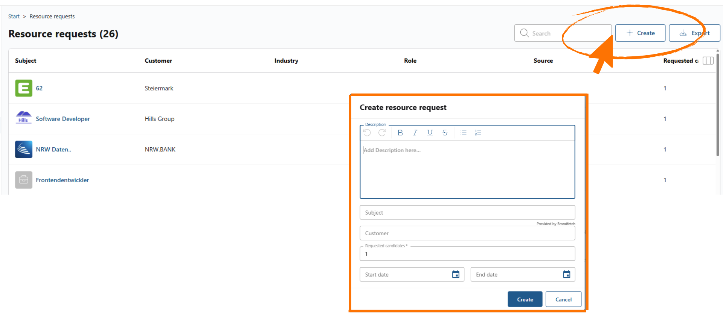Sort by the Role column header
This screenshot has height=325, width=723.
click(410, 60)
